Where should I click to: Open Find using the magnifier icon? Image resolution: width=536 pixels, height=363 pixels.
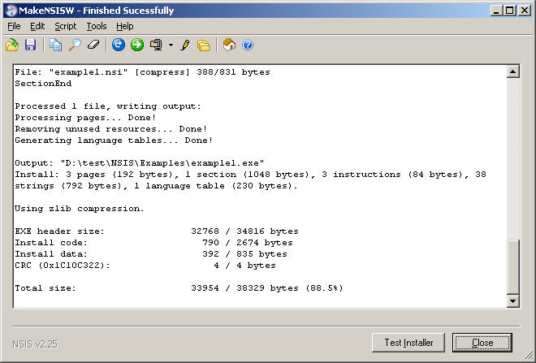point(75,45)
